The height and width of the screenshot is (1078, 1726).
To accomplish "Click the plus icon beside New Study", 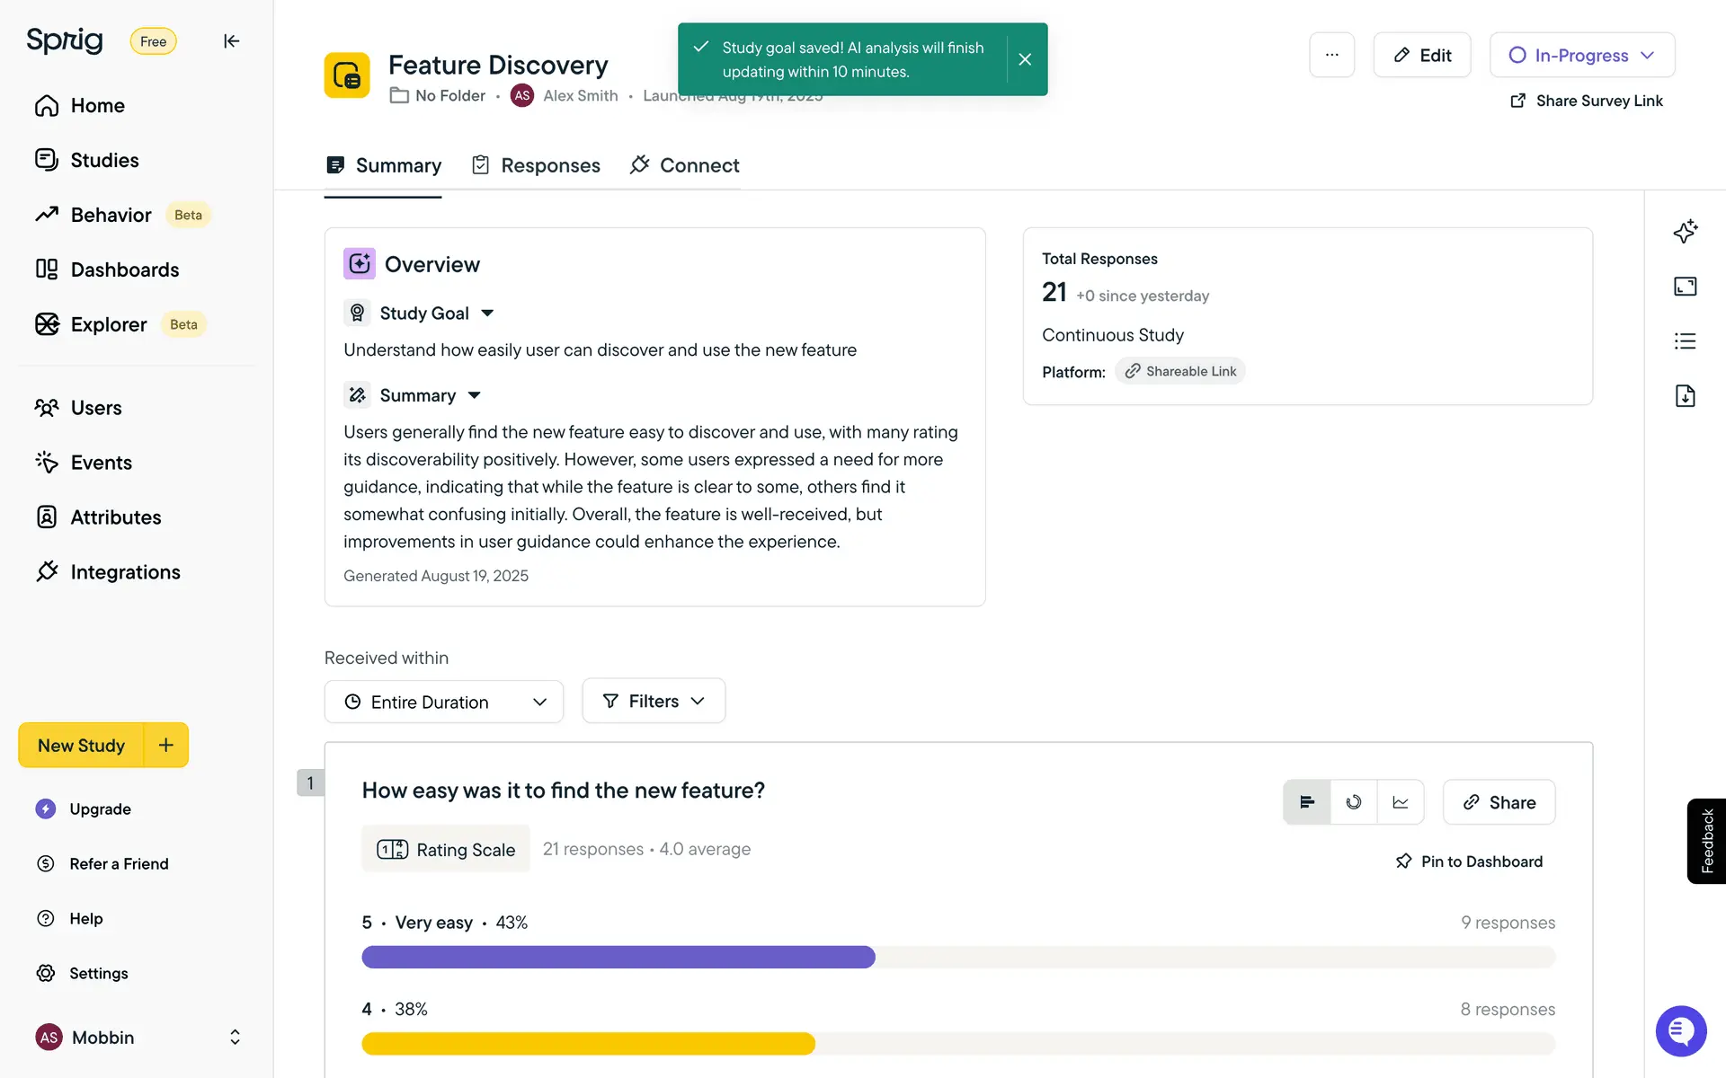I will [x=166, y=745].
